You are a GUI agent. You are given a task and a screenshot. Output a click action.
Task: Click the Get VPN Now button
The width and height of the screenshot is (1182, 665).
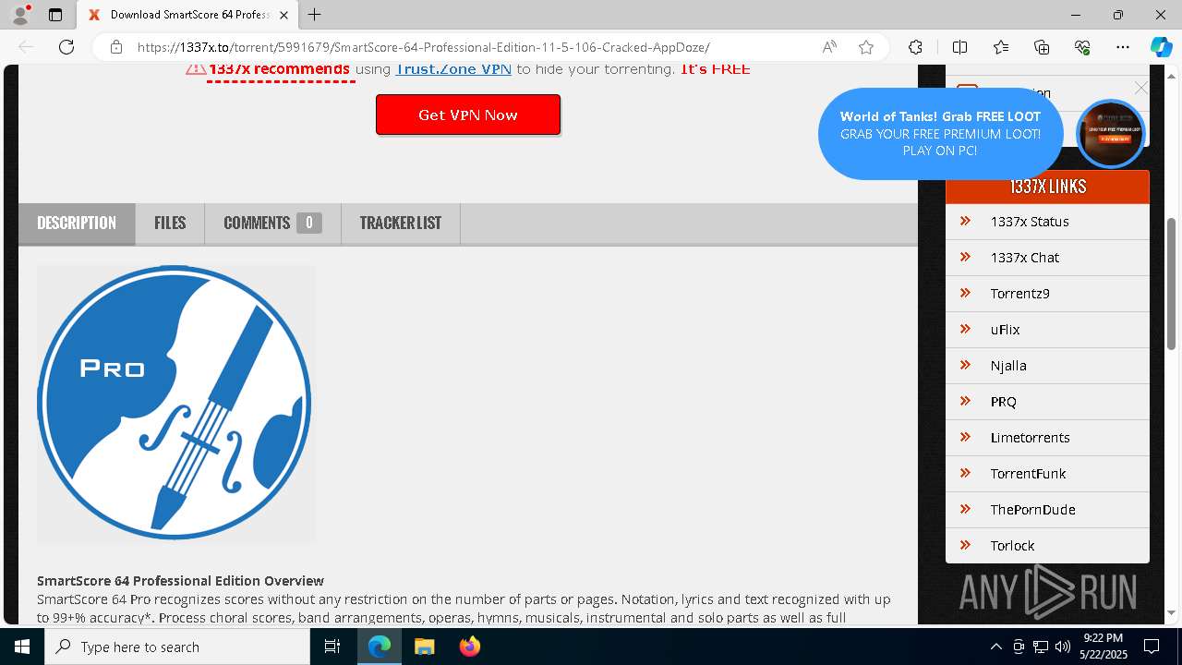(x=468, y=115)
